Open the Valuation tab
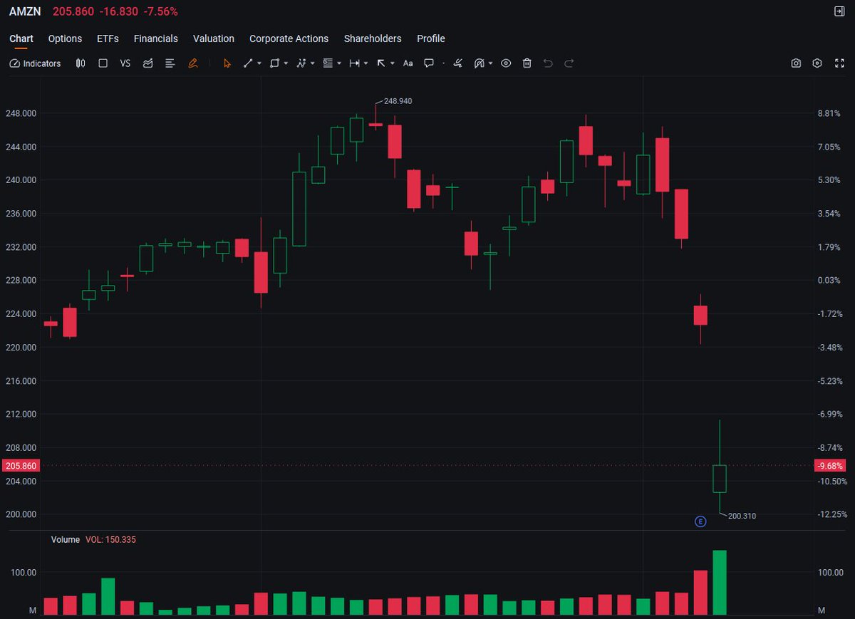This screenshot has width=855, height=619. pos(214,38)
